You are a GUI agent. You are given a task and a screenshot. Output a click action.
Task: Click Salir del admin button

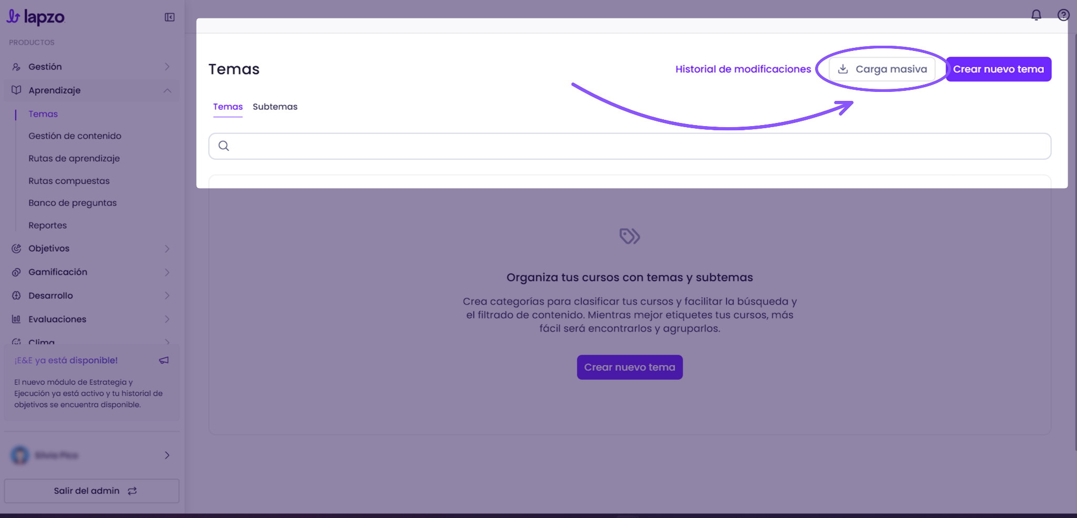coord(92,491)
